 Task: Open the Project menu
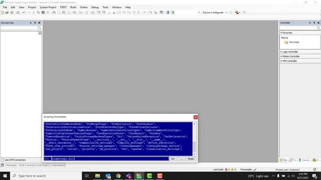click(32, 7)
